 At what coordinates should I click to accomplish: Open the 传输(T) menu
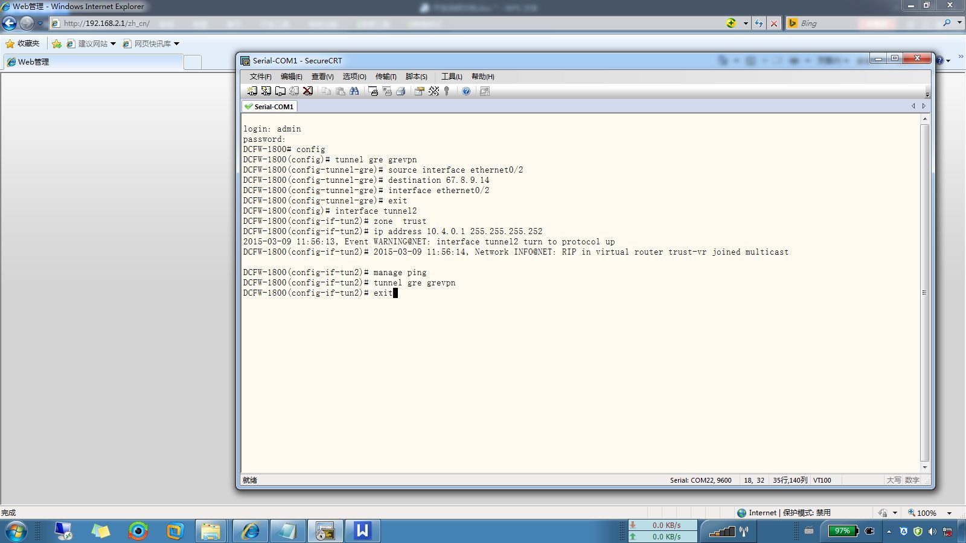[386, 77]
